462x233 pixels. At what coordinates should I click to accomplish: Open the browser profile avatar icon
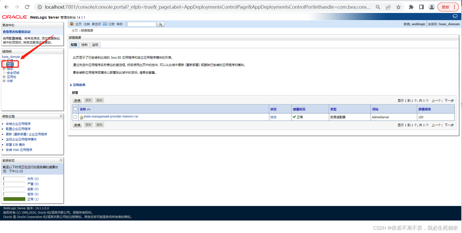(432, 7)
